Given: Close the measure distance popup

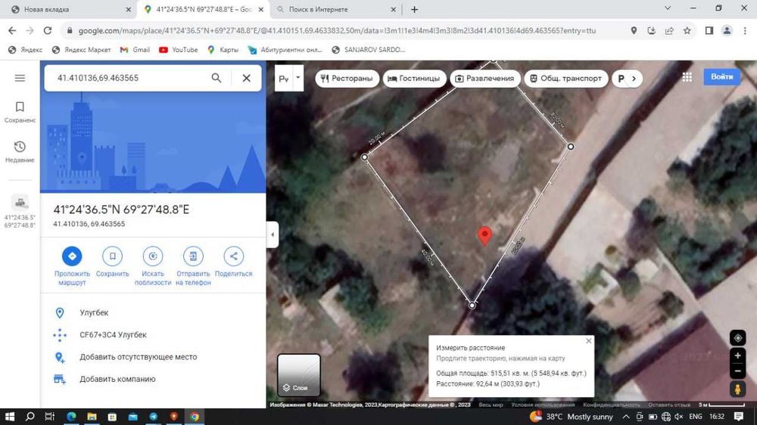Looking at the screenshot, I should 588,341.
